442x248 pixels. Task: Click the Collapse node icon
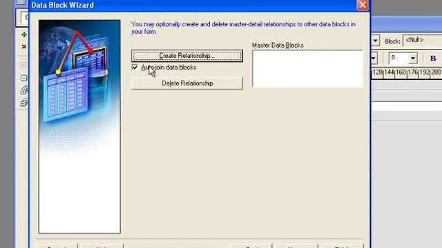(x=24, y=78)
